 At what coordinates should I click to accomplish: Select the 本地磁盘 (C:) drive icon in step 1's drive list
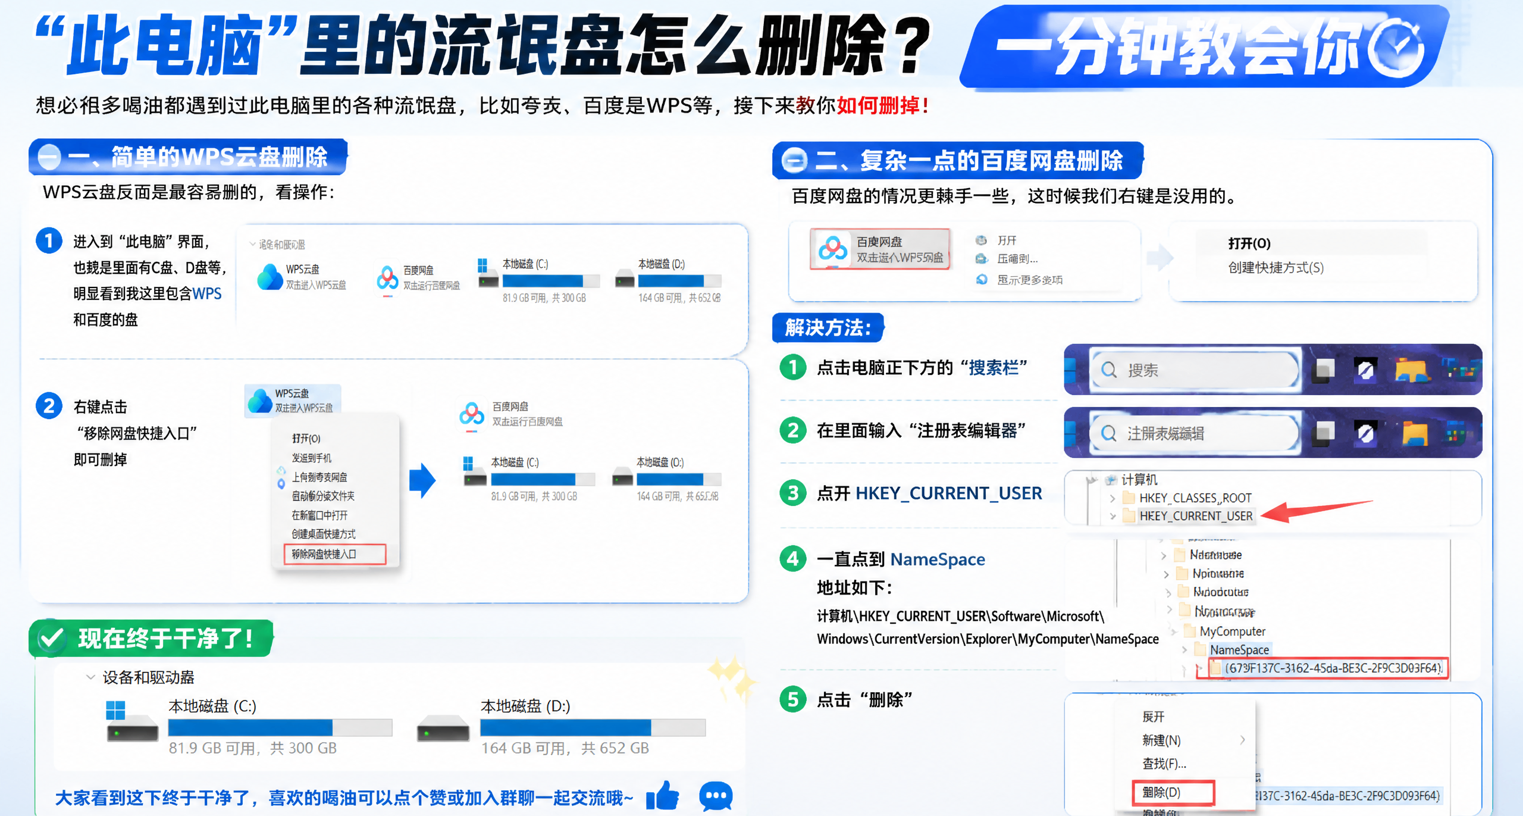click(488, 274)
